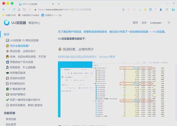Open 界面自由个性化设置 sidebar item
This screenshot has height=126, width=177.
point(20,62)
